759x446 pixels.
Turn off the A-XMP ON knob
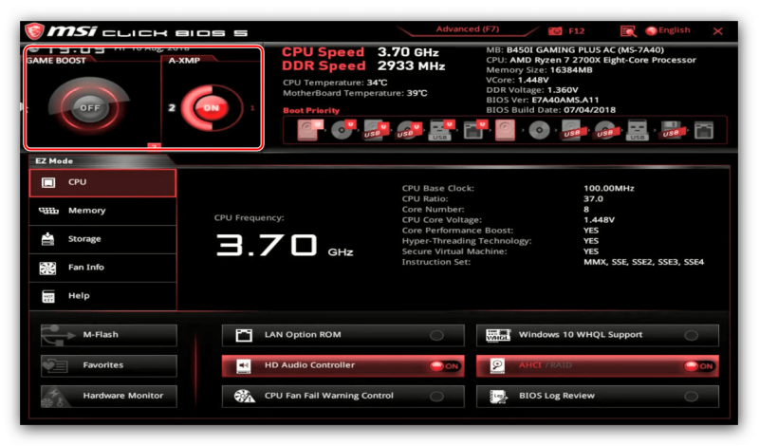click(x=212, y=108)
